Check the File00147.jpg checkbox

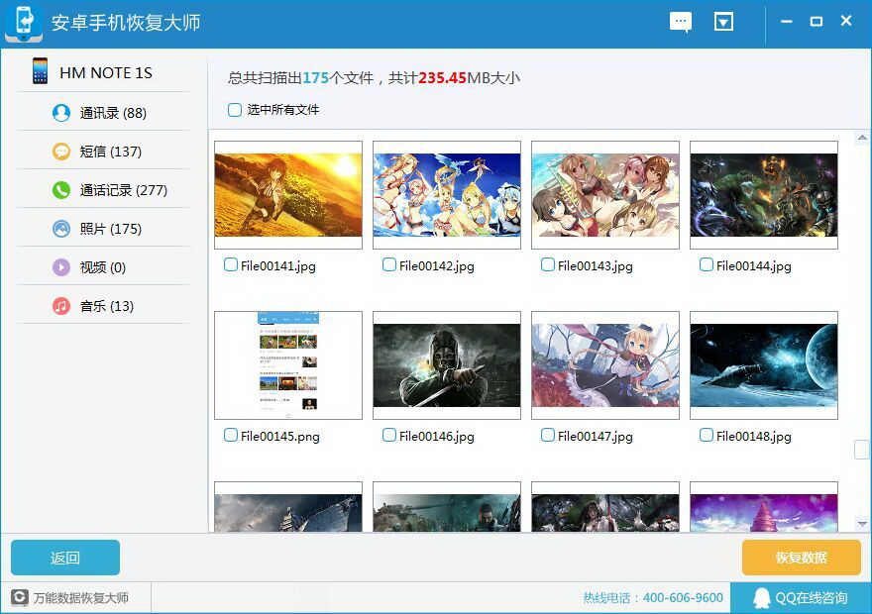point(548,435)
